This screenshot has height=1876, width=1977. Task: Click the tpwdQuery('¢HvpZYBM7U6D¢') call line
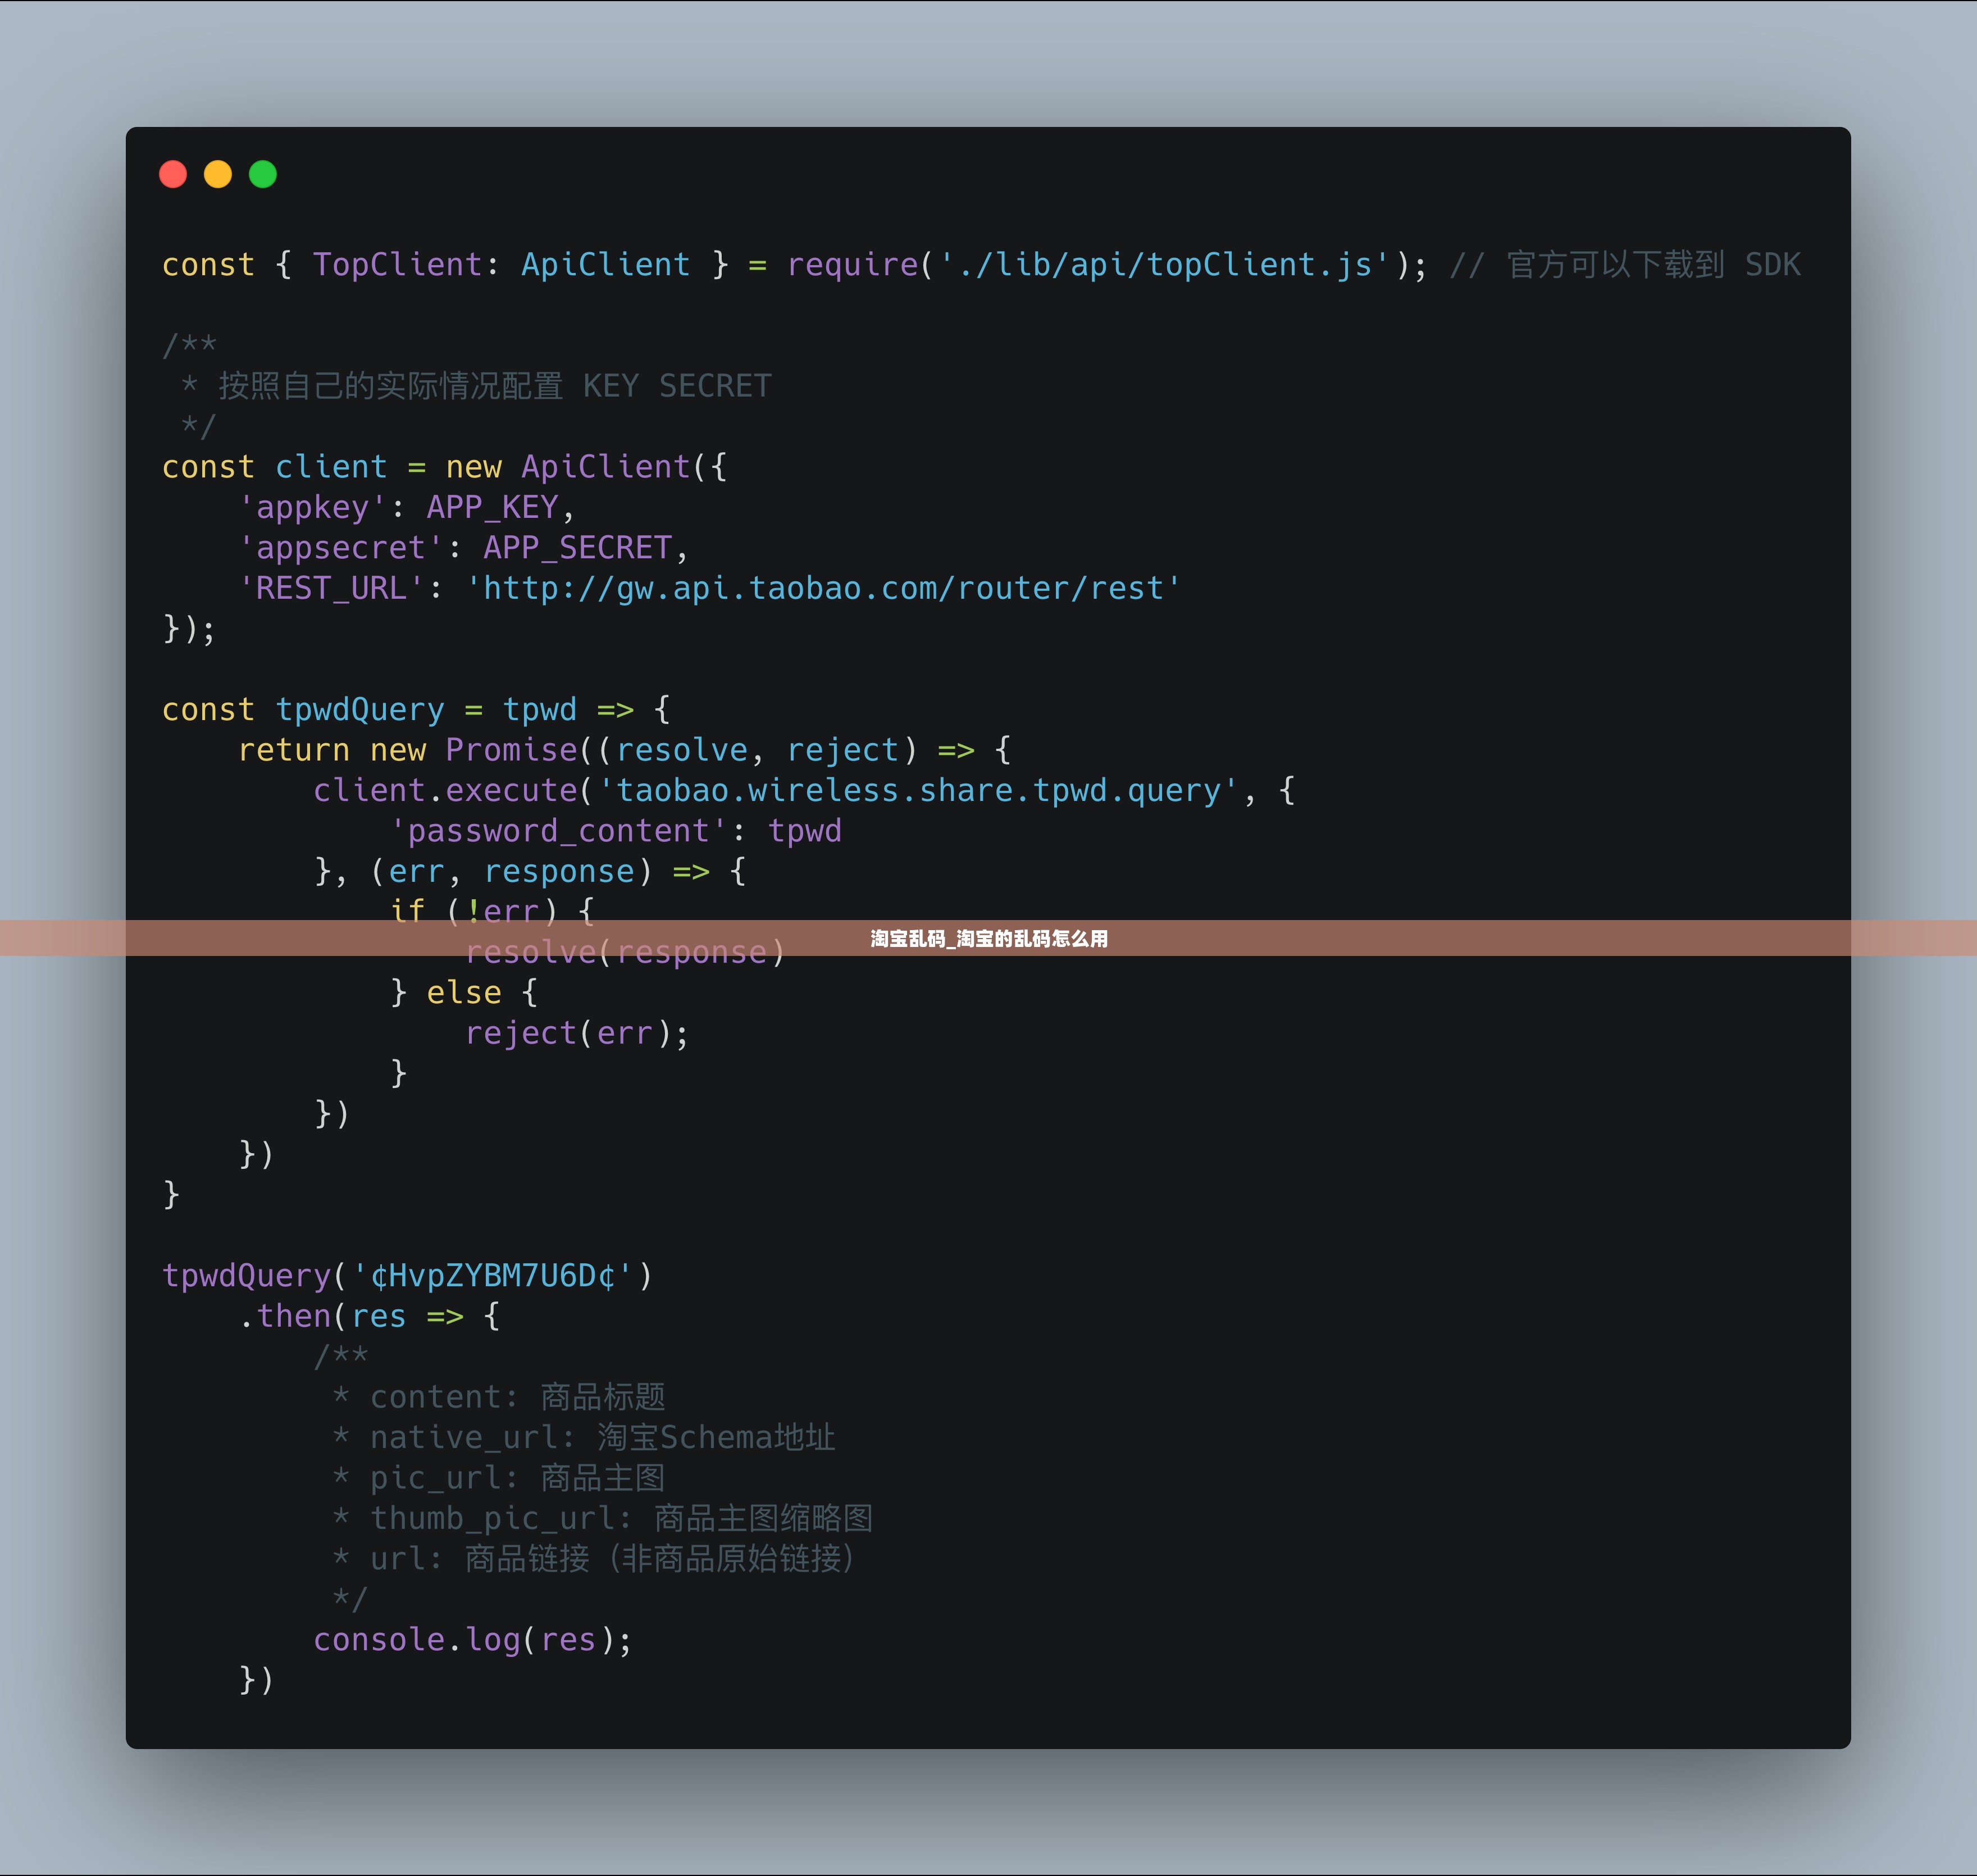tap(407, 1276)
